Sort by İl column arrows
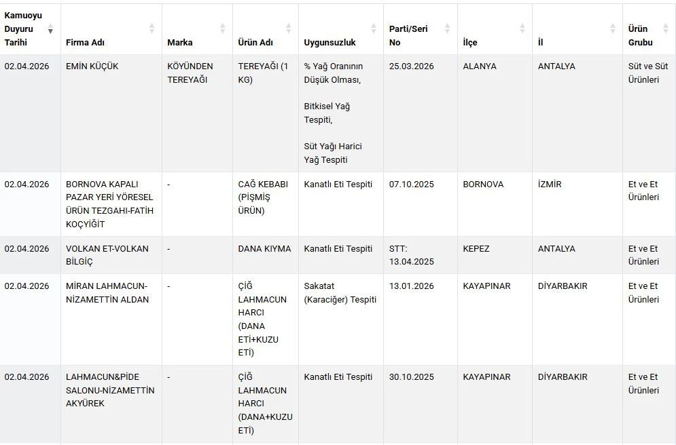Viewport: 676px width, 445px height. point(612,28)
